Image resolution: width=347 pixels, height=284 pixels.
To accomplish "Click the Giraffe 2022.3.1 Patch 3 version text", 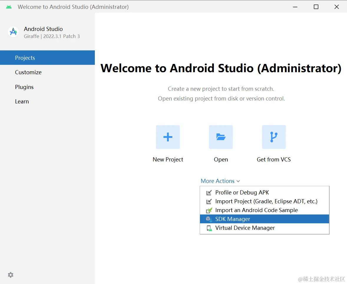I will pos(52,36).
